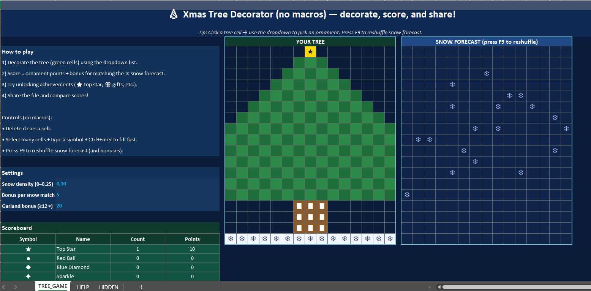Select the Sparkle count cell
This screenshot has height=291, width=591.
pos(137,277)
